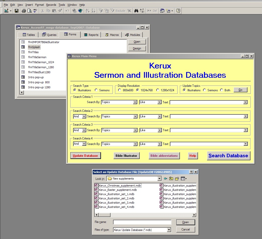This screenshot has height=239, width=262.
Task: Select Sermons under Update Topics
Action: 204,90
